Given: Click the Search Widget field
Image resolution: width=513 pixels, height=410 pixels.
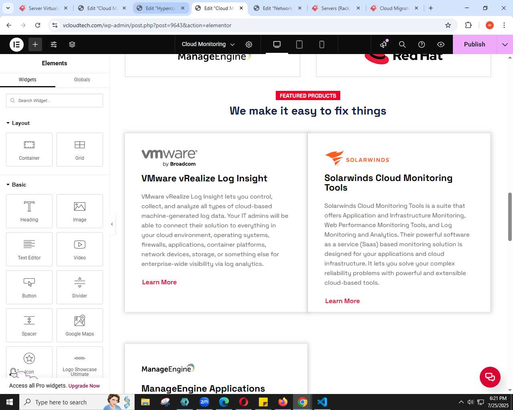Looking at the screenshot, I should [x=55, y=100].
